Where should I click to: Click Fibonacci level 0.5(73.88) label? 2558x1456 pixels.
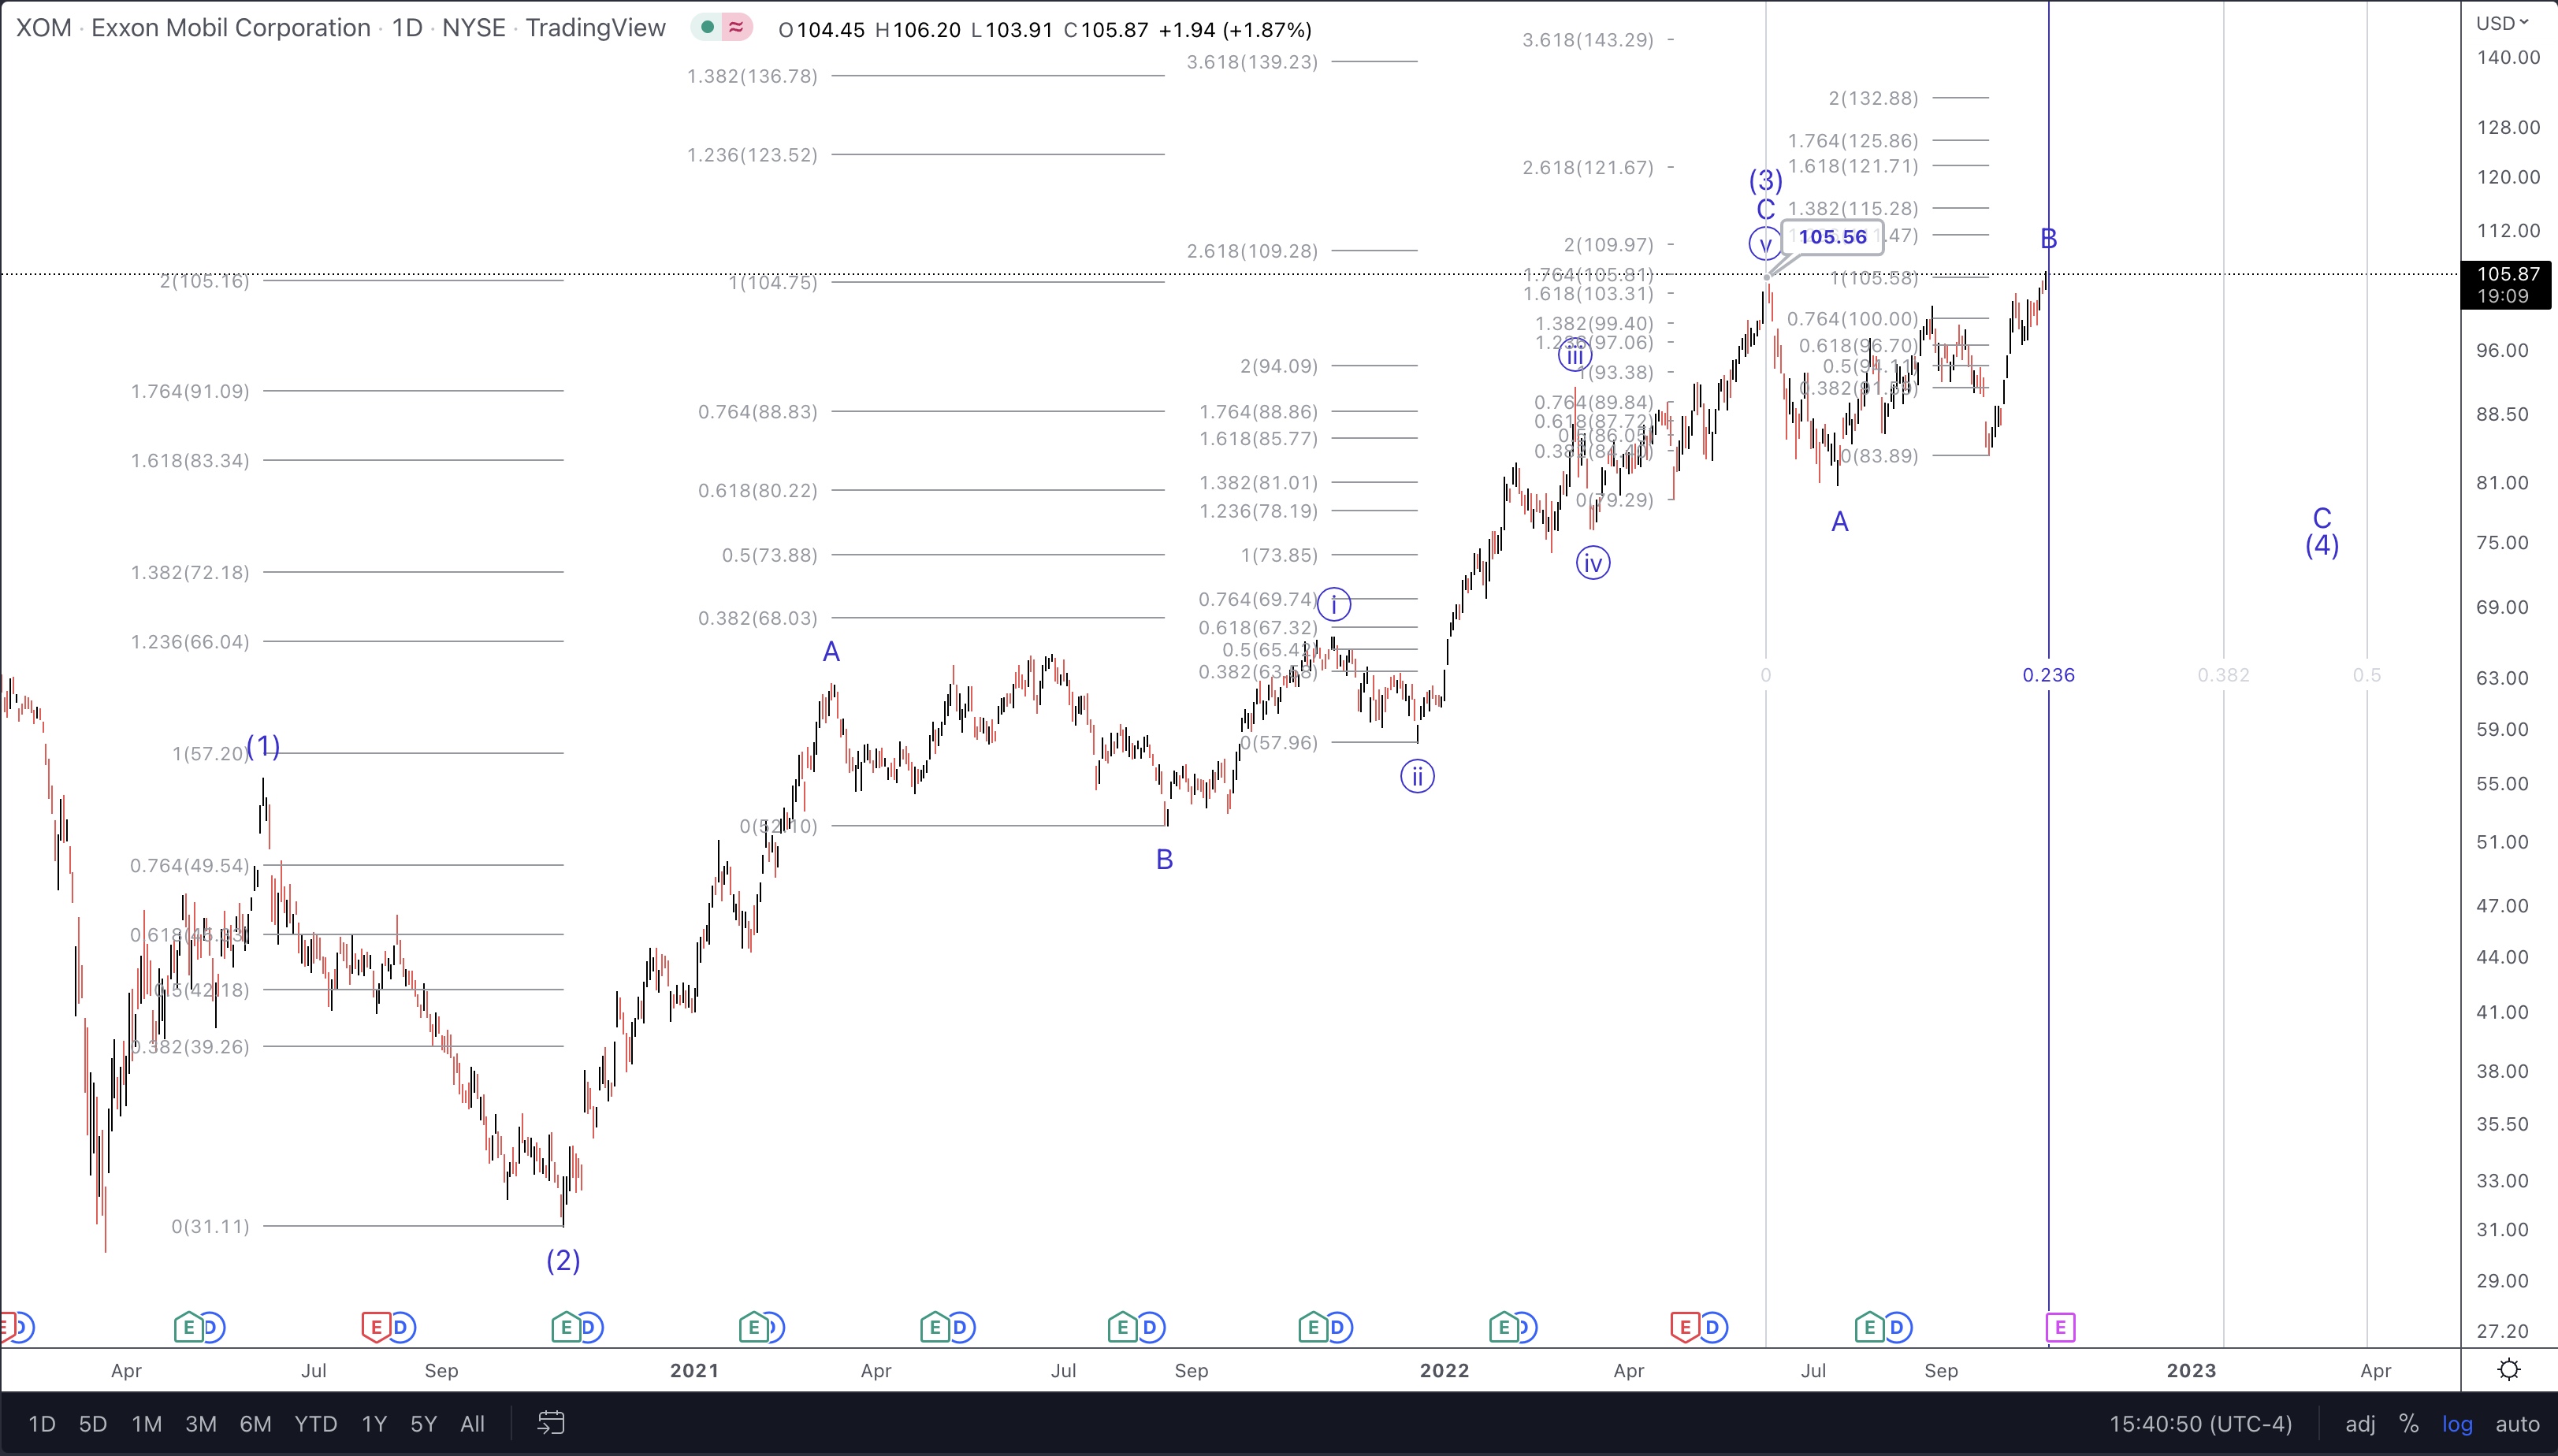tap(769, 555)
